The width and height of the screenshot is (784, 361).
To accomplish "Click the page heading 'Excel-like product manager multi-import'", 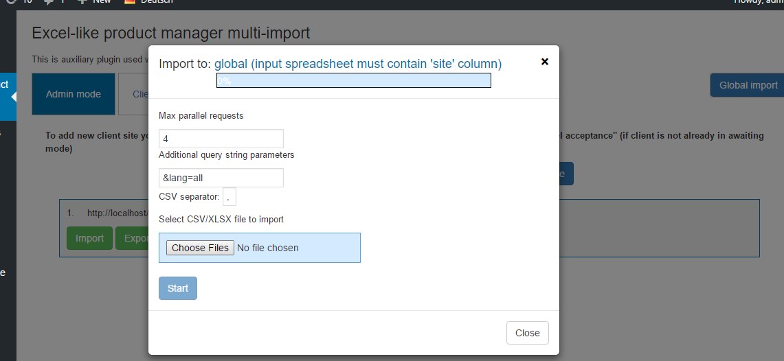I will tap(171, 33).
